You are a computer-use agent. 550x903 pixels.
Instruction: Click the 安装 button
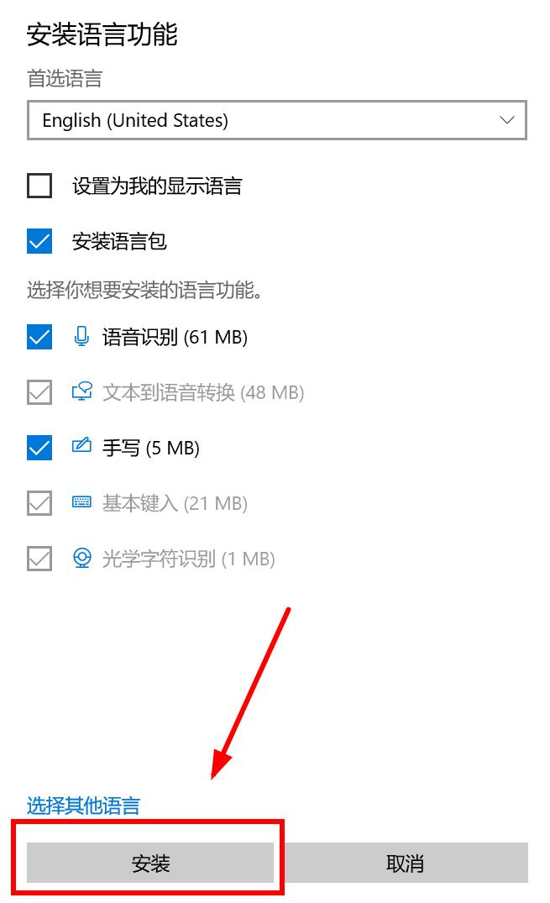[x=150, y=863]
